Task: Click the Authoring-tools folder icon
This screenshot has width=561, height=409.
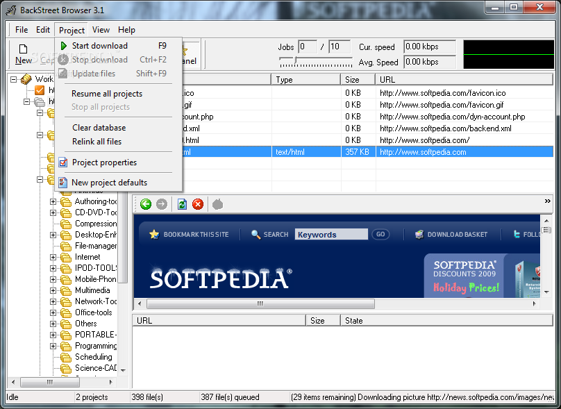Action: [66, 202]
